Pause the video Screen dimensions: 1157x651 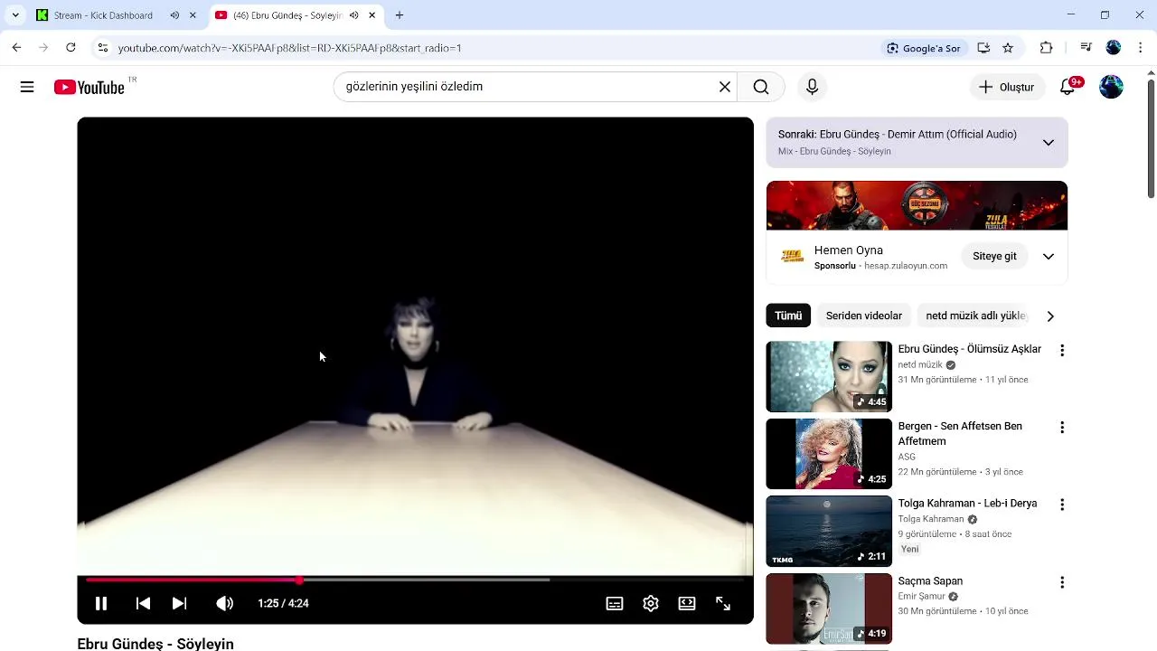(101, 603)
